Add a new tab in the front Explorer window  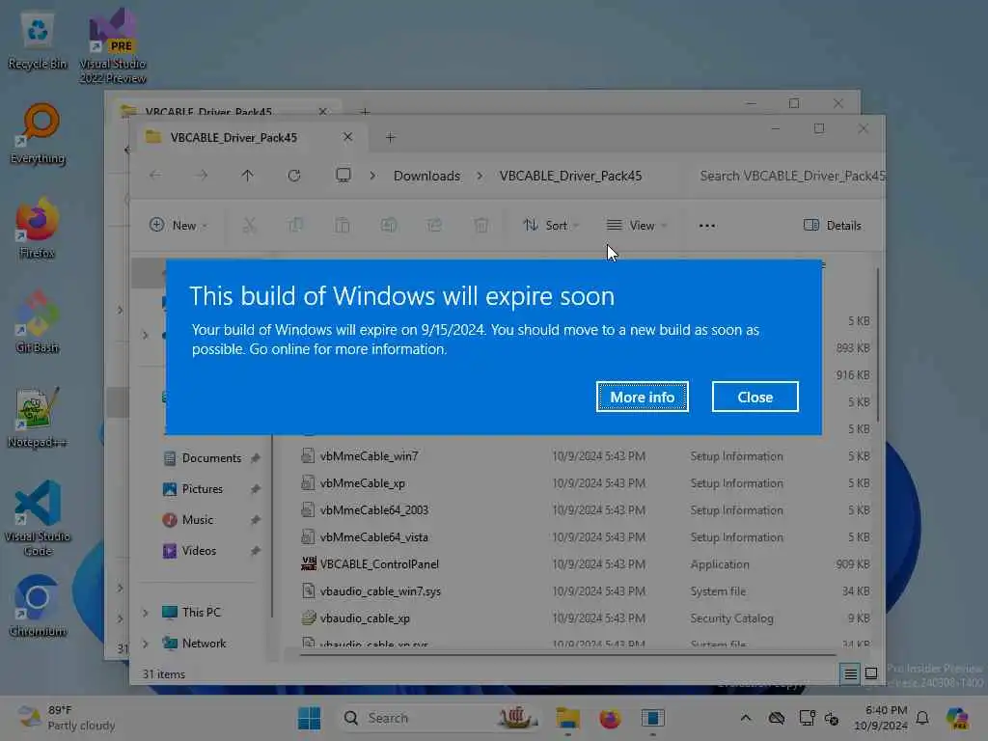click(x=390, y=137)
